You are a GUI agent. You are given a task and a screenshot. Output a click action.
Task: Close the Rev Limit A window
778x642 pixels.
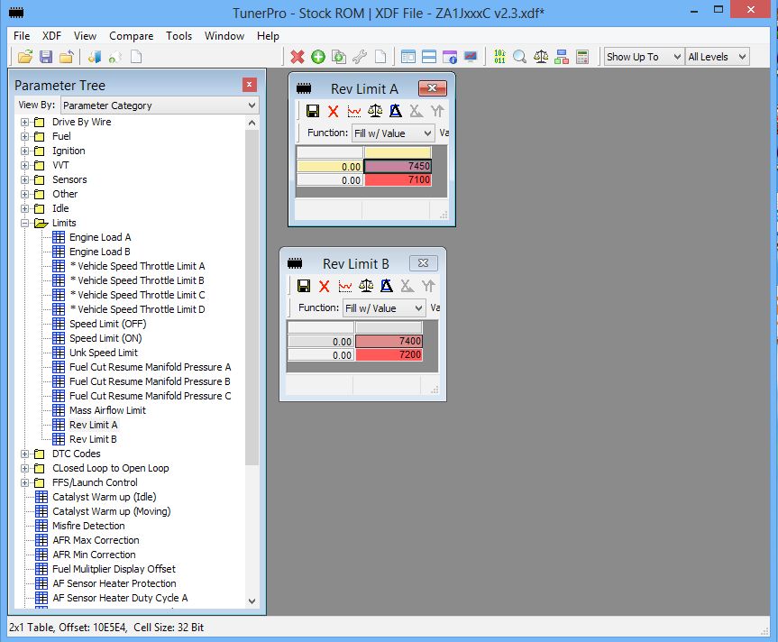point(432,88)
